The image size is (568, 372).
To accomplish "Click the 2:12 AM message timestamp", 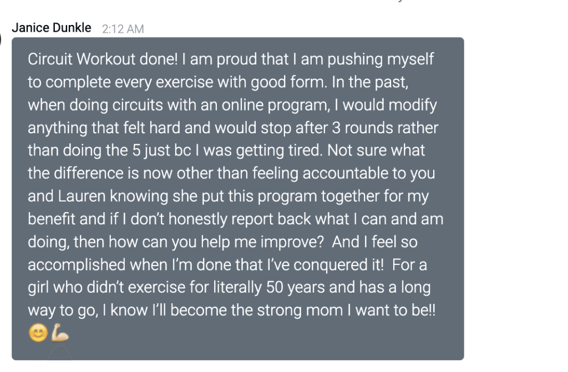I will click(x=123, y=29).
